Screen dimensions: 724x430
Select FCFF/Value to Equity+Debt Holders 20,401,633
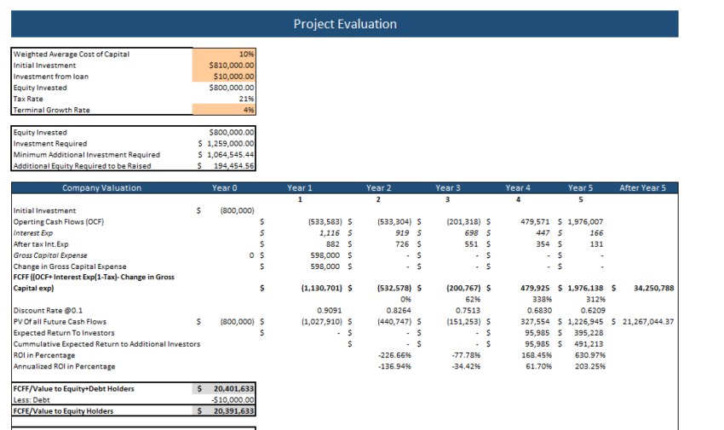[x=233, y=389]
